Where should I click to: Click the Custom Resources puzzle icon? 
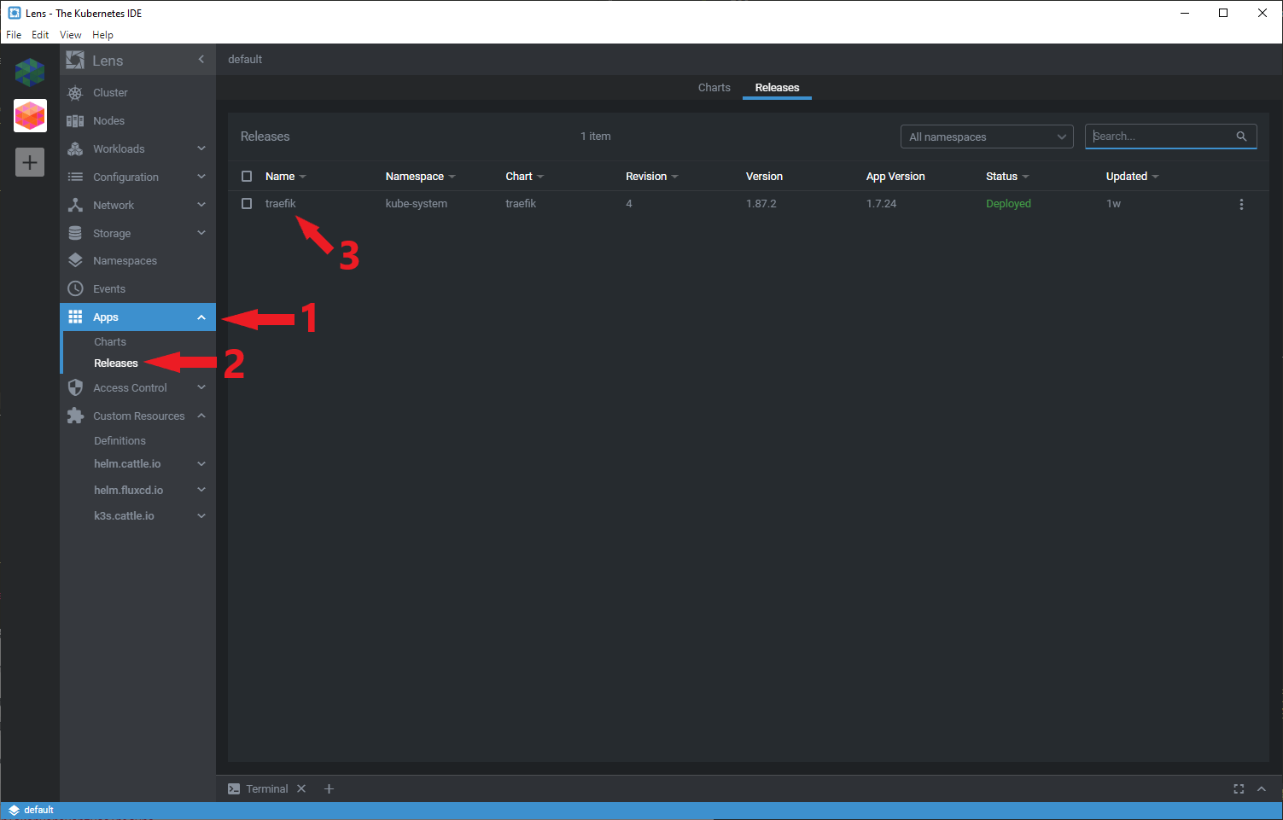[75, 416]
